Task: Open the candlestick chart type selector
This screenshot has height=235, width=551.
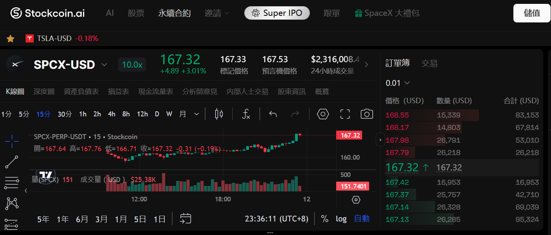Action: [219, 114]
